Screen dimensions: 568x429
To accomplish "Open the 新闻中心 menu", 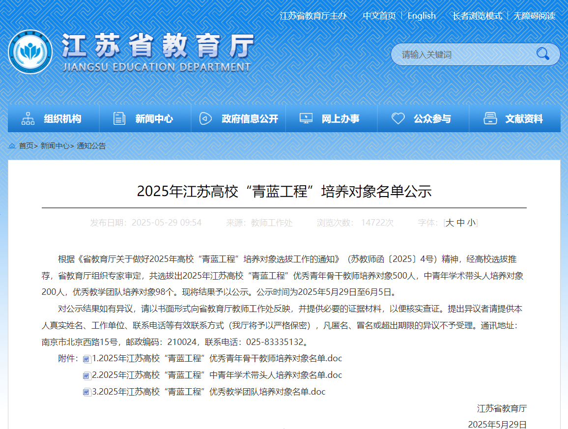I will tap(145, 118).
